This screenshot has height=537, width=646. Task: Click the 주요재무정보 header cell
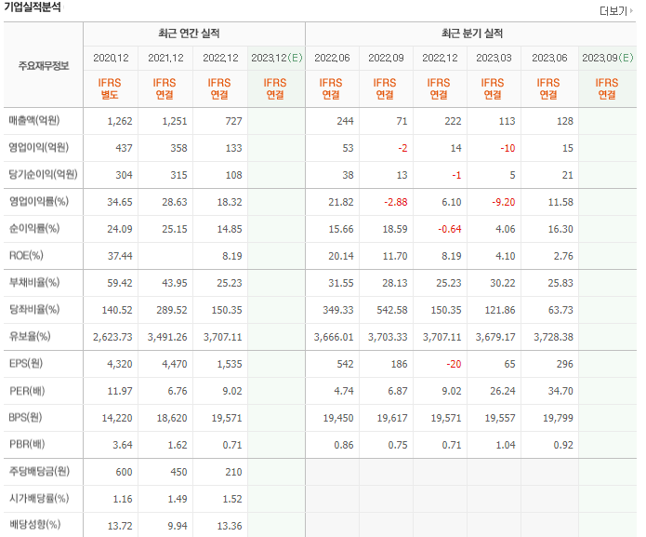[x=44, y=65]
